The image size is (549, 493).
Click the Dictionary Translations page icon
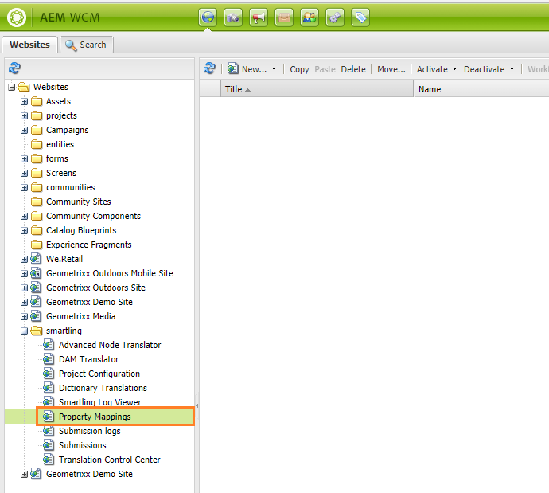click(49, 388)
